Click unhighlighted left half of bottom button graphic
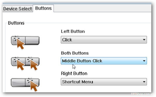This screenshot has width=156, height=97. [18, 83]
